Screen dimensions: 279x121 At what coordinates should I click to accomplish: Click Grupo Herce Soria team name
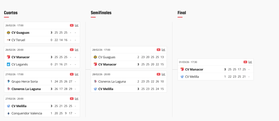point(25,81)
